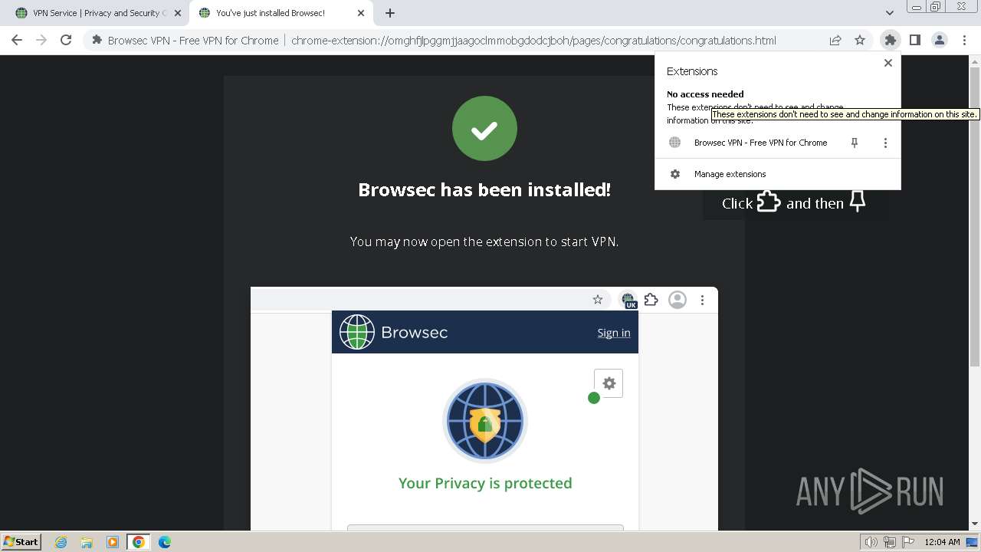Open File Explorer from taskbar

pyautogui.click(x=87, y=542)
